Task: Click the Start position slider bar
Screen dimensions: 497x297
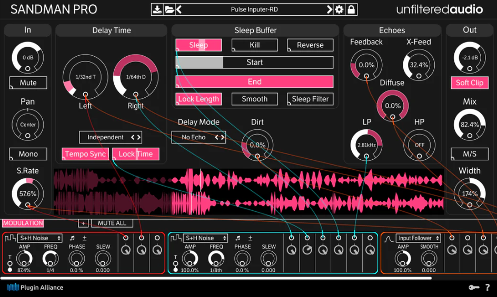Action: tap(254, 63)
